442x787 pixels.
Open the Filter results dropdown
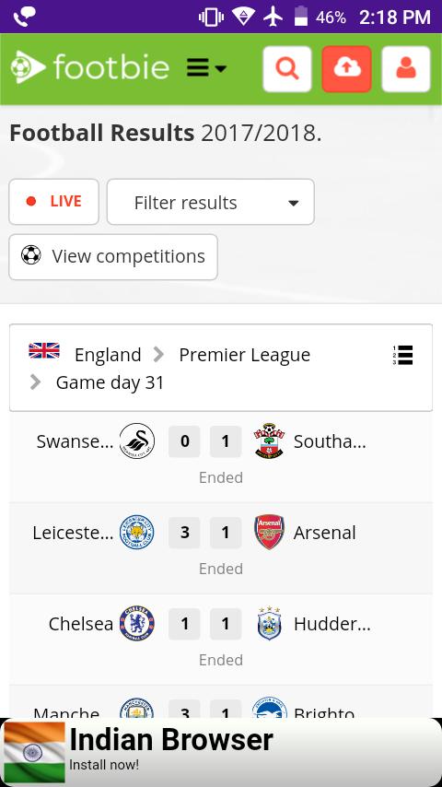click(211, 202)
